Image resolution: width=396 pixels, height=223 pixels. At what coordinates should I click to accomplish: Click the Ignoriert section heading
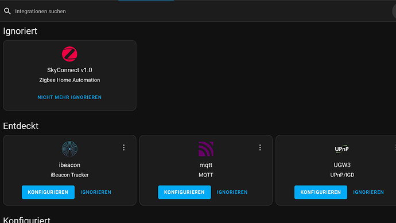(20, 31)
